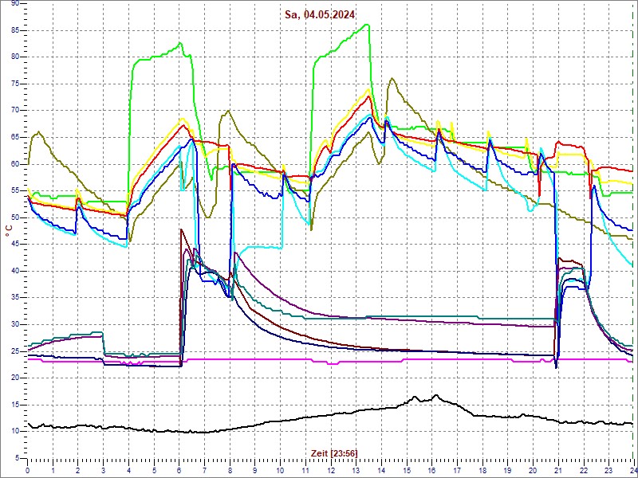Click hour 16 on the time axis
638x478 pixels.
click(431, 469)
